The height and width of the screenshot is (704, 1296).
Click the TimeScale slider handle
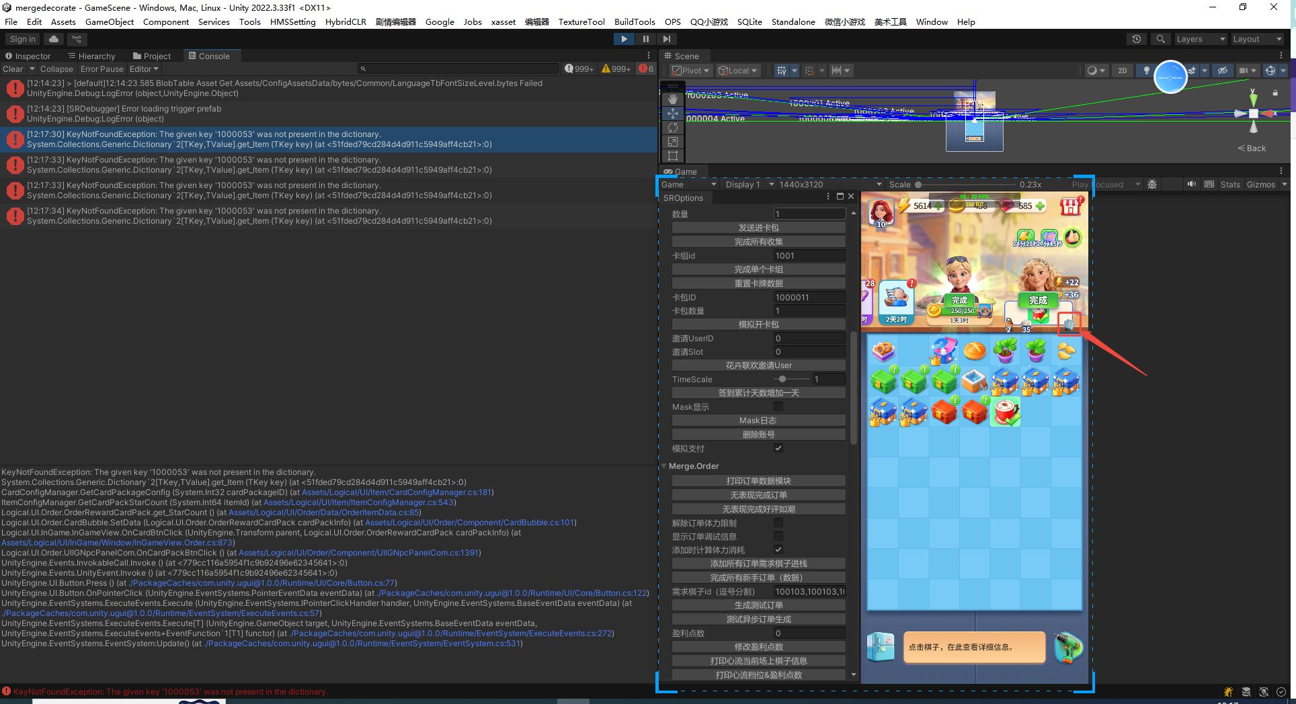[782, 379]
